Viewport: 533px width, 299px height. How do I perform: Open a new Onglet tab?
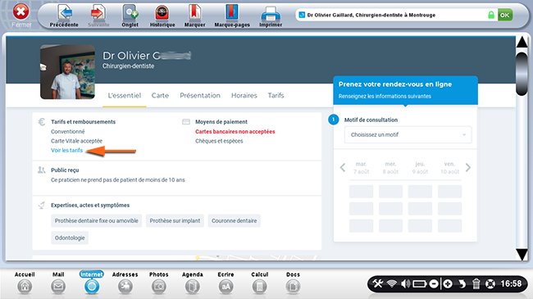pyautogui.click(x=130, y=16)
